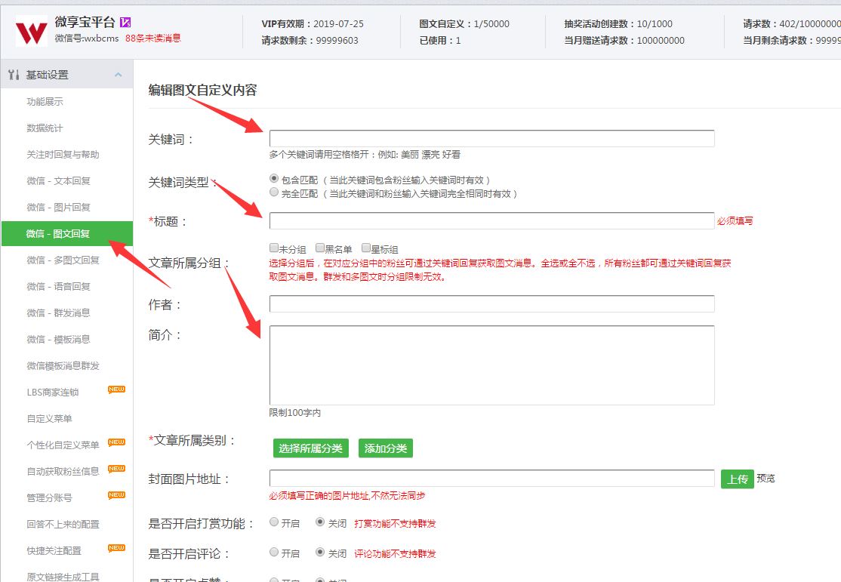This screenshot has height=582, width=841.
Task: Open 回答不上来的配置
Action: (x=63, y=524)
